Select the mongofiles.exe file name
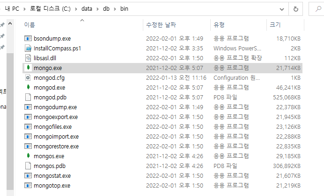Image resolution: width=324 pixels, height=196 pixels. pyautogui.click(x=53, y=127)
